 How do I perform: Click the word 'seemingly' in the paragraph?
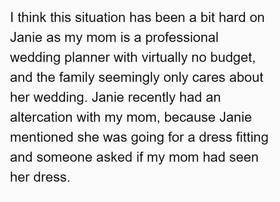pyautogui.click(x=129, y=78)
